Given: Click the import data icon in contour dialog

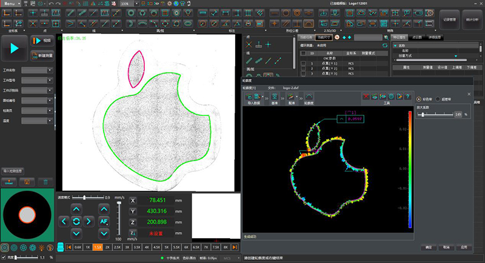Looking at the screenshot, I should click(x=249, y=97).
